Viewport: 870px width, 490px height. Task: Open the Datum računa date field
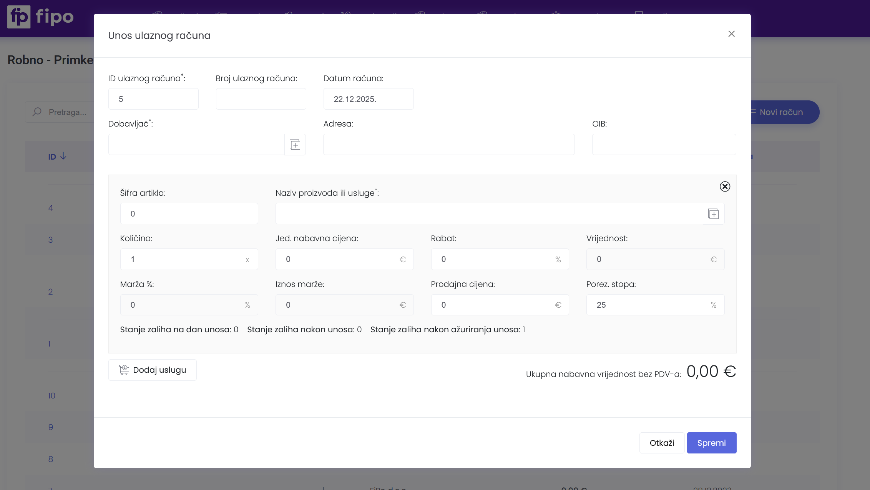[x=368, y=99]
